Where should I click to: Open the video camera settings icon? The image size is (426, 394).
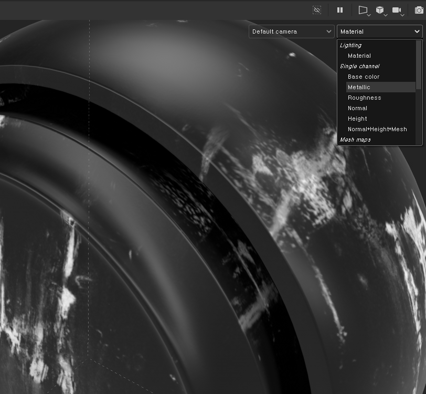pos(397,10)
